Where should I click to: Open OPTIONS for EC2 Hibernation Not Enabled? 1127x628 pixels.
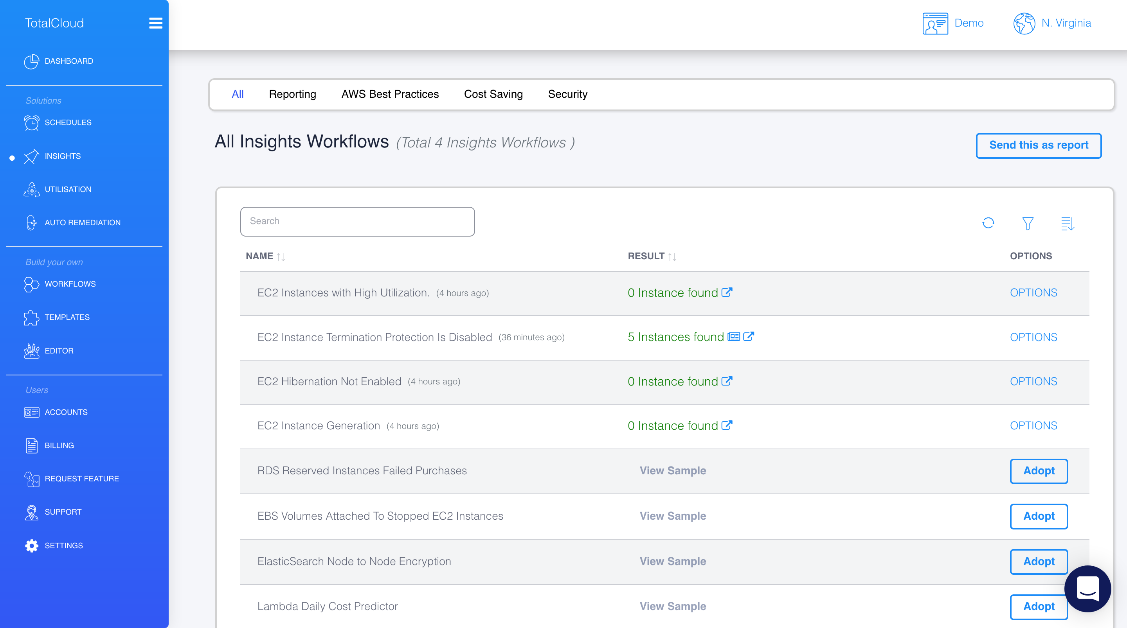pyautogui.click(x=1033, y=381)
